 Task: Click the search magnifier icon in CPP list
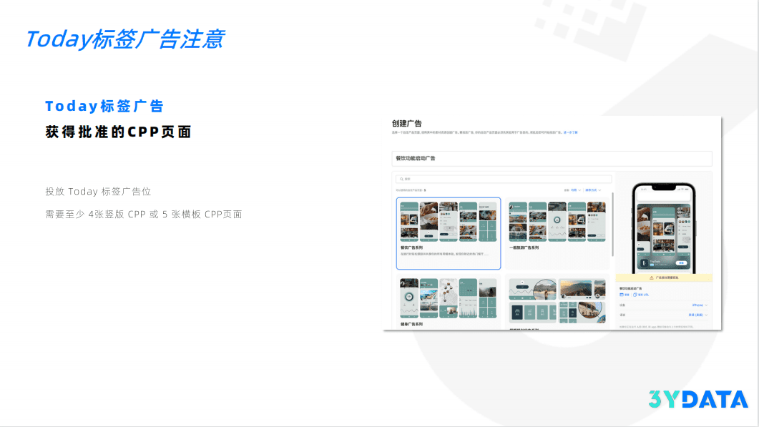pos(401,180)
